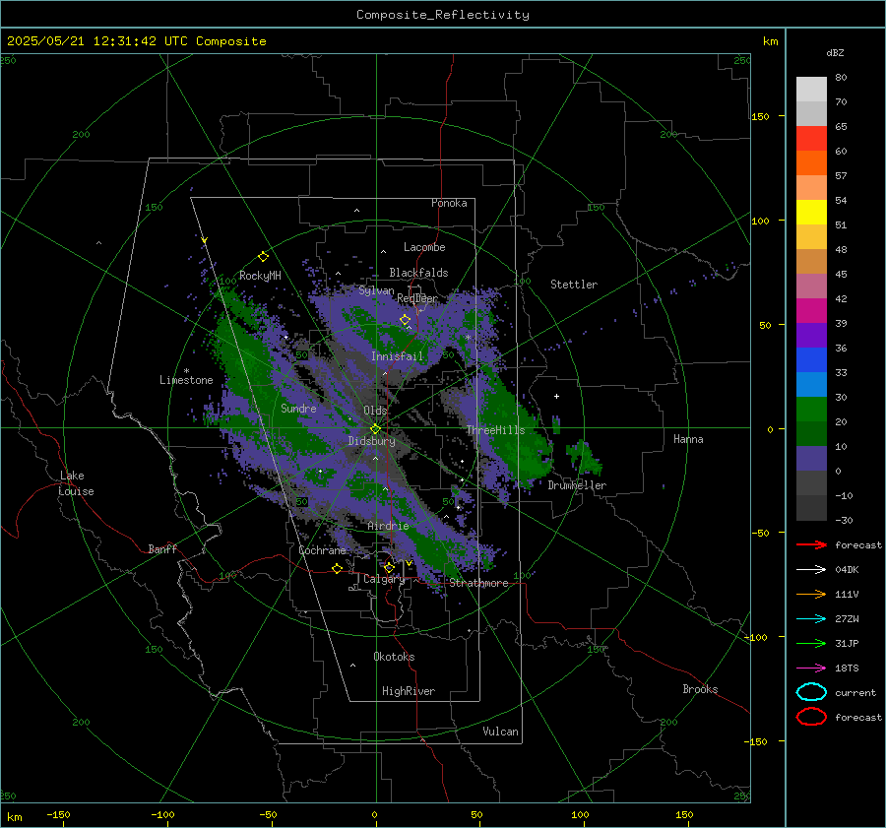Select the blue 36 dBZ color swatch
Screen dimensions: 886x828
[811, 359]
